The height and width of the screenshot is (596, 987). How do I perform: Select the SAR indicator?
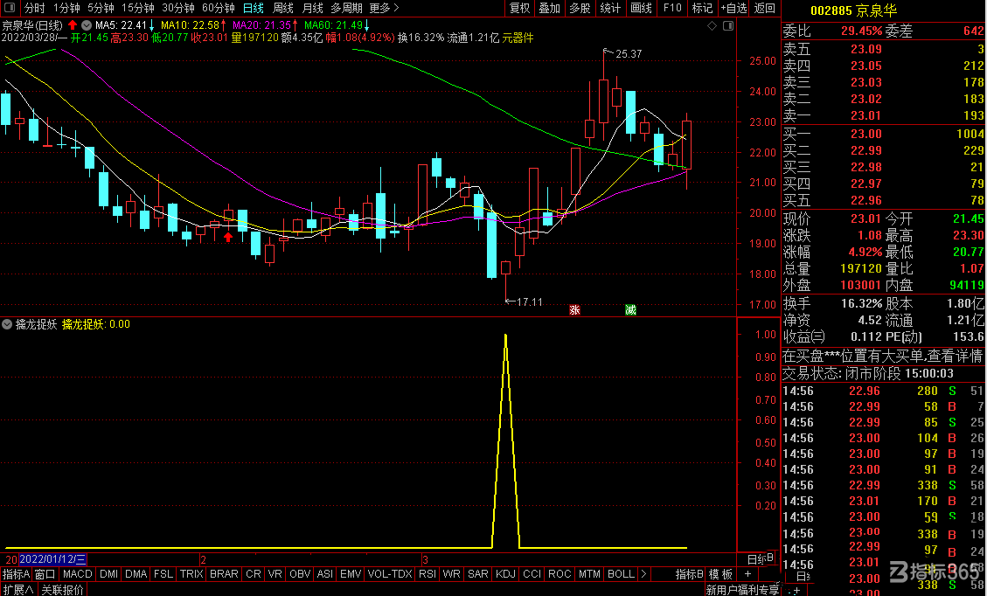click(x=477, y=574)
